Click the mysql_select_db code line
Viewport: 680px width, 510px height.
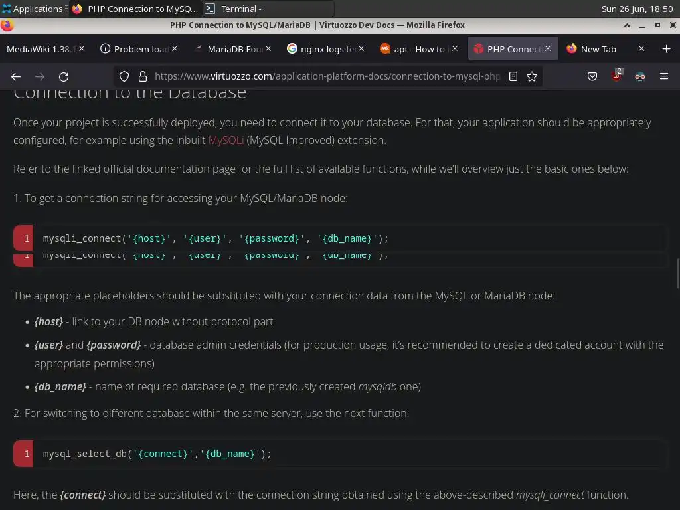coord(157,454)
